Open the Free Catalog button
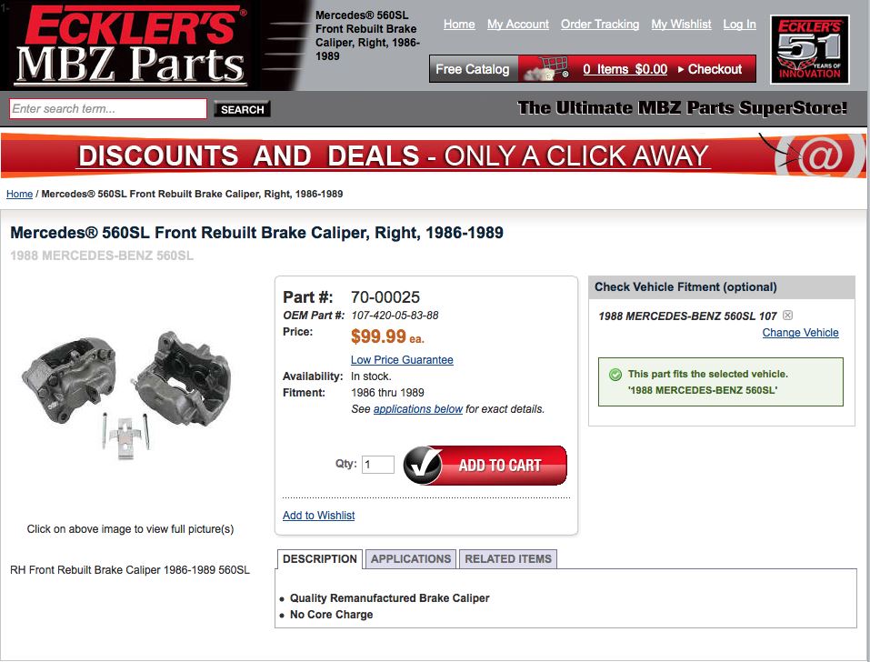 [474, 69]
